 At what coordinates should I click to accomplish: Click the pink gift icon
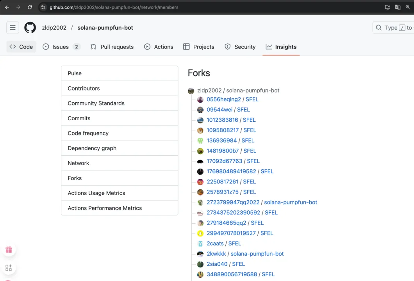tap(9, 250)
